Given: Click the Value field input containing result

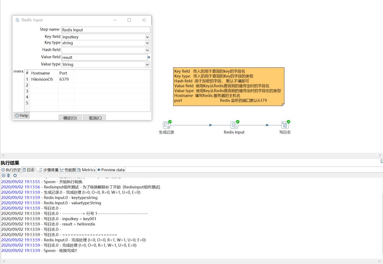Looking at the screenshot, I should (x=104, y=58).
